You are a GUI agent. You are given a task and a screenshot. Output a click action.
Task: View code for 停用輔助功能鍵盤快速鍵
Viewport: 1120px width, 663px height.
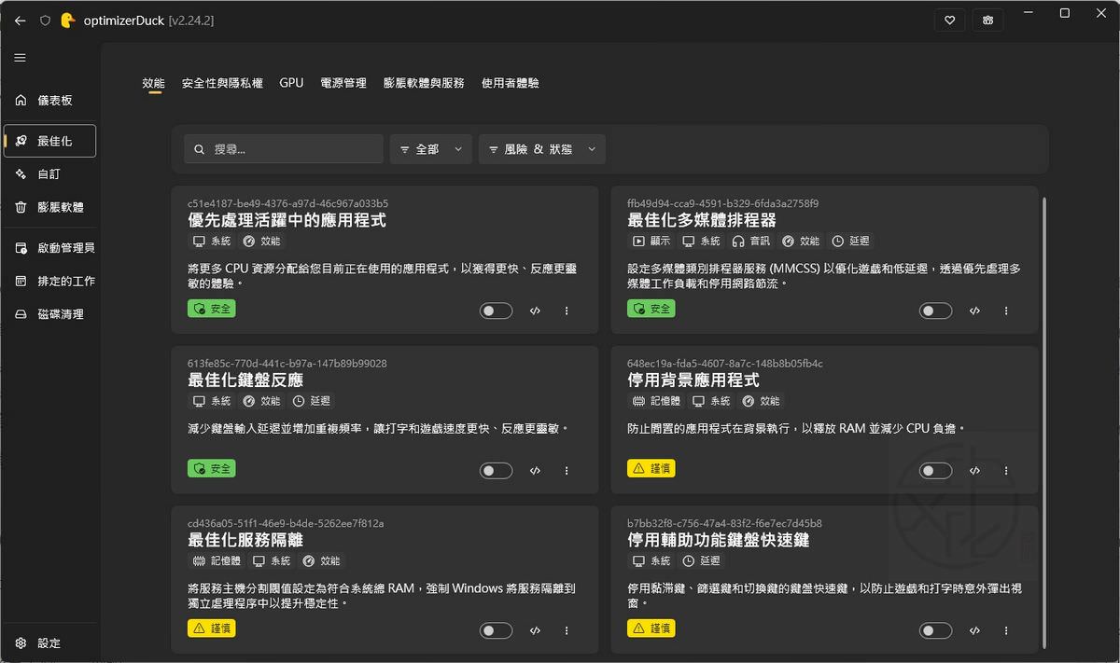pyautogui.click(x=974, y=631)
